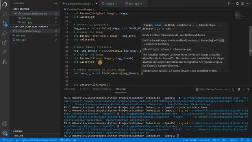This screenshot has width=252, height=142.
Task: Create a new terminal with plus icon
Action: pos(226,90)
